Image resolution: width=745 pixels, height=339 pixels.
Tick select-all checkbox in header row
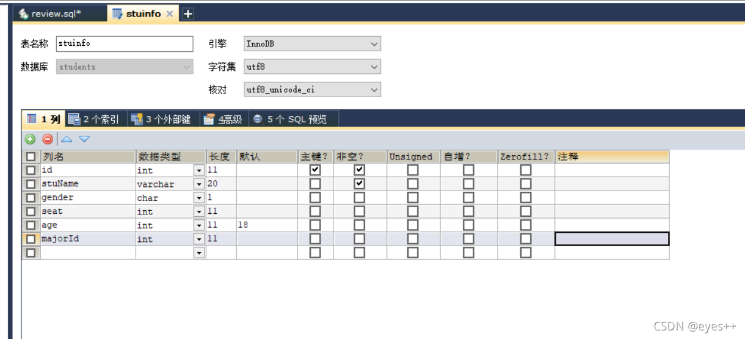pyautogui.click(x=31, y=156)
